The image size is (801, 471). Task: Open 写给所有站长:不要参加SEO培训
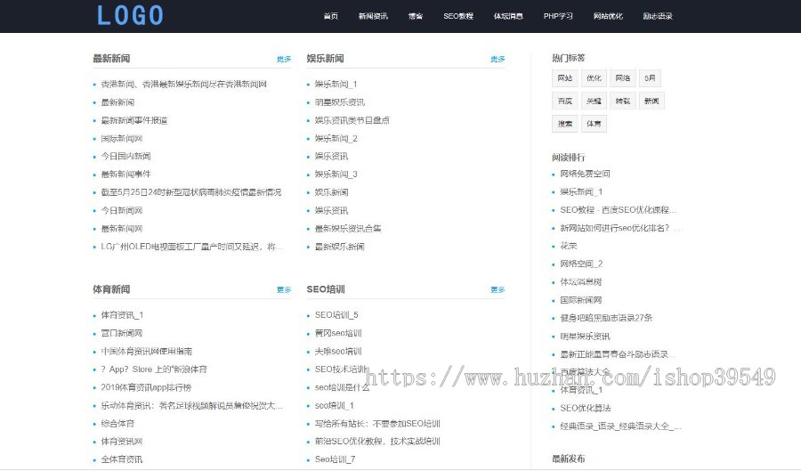[x=377, y=424]
